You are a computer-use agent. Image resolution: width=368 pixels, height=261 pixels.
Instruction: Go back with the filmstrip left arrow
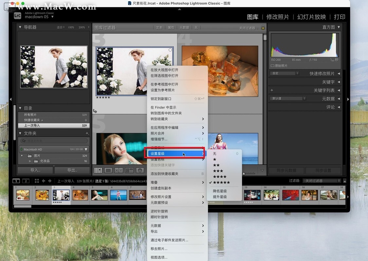click(44, 181)
